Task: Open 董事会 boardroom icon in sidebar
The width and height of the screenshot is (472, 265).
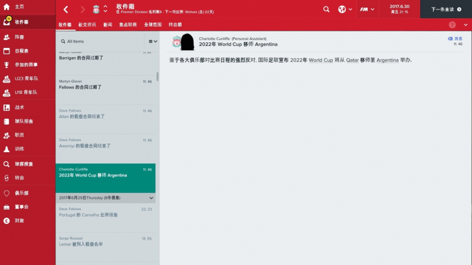Action: 6,207
